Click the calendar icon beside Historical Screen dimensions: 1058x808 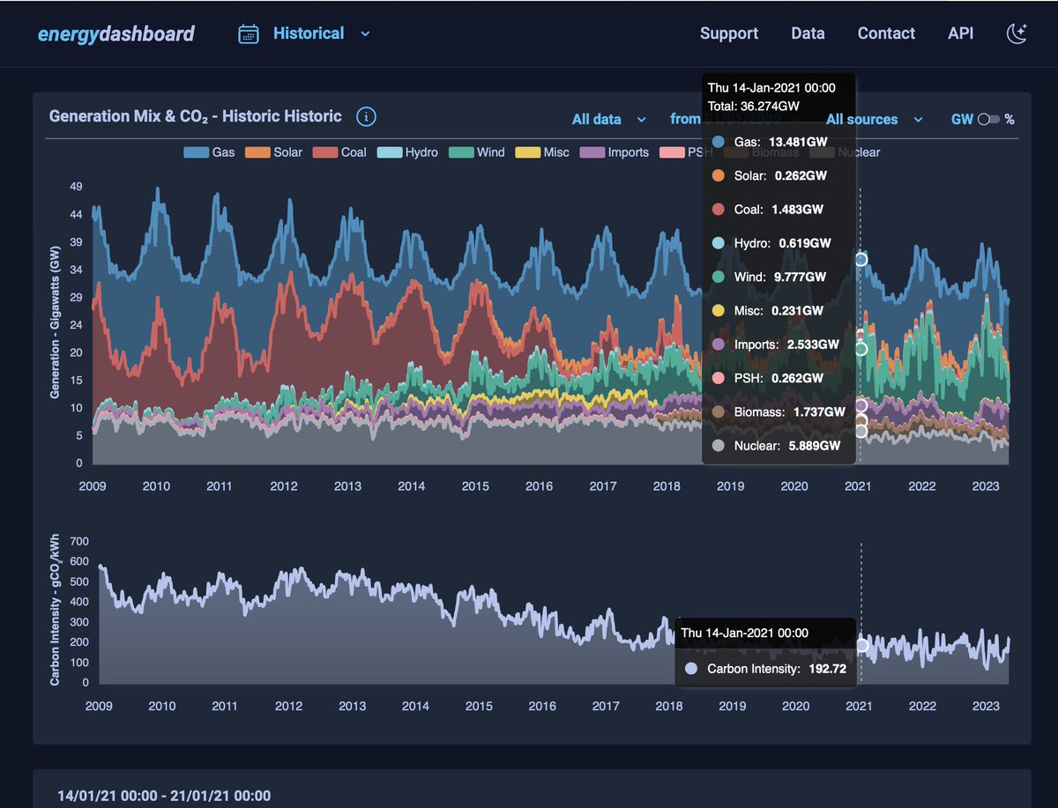coord(249,34)
